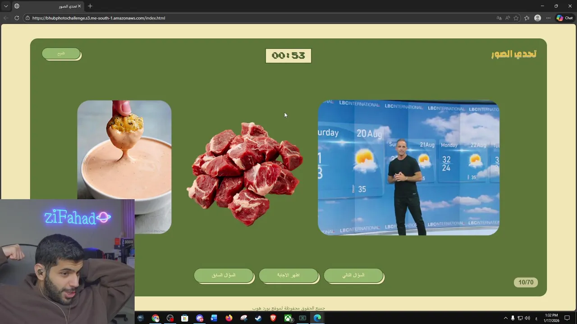Click the السؤال السابق button
Screen dimensions: 577x324
click(224, 275)
